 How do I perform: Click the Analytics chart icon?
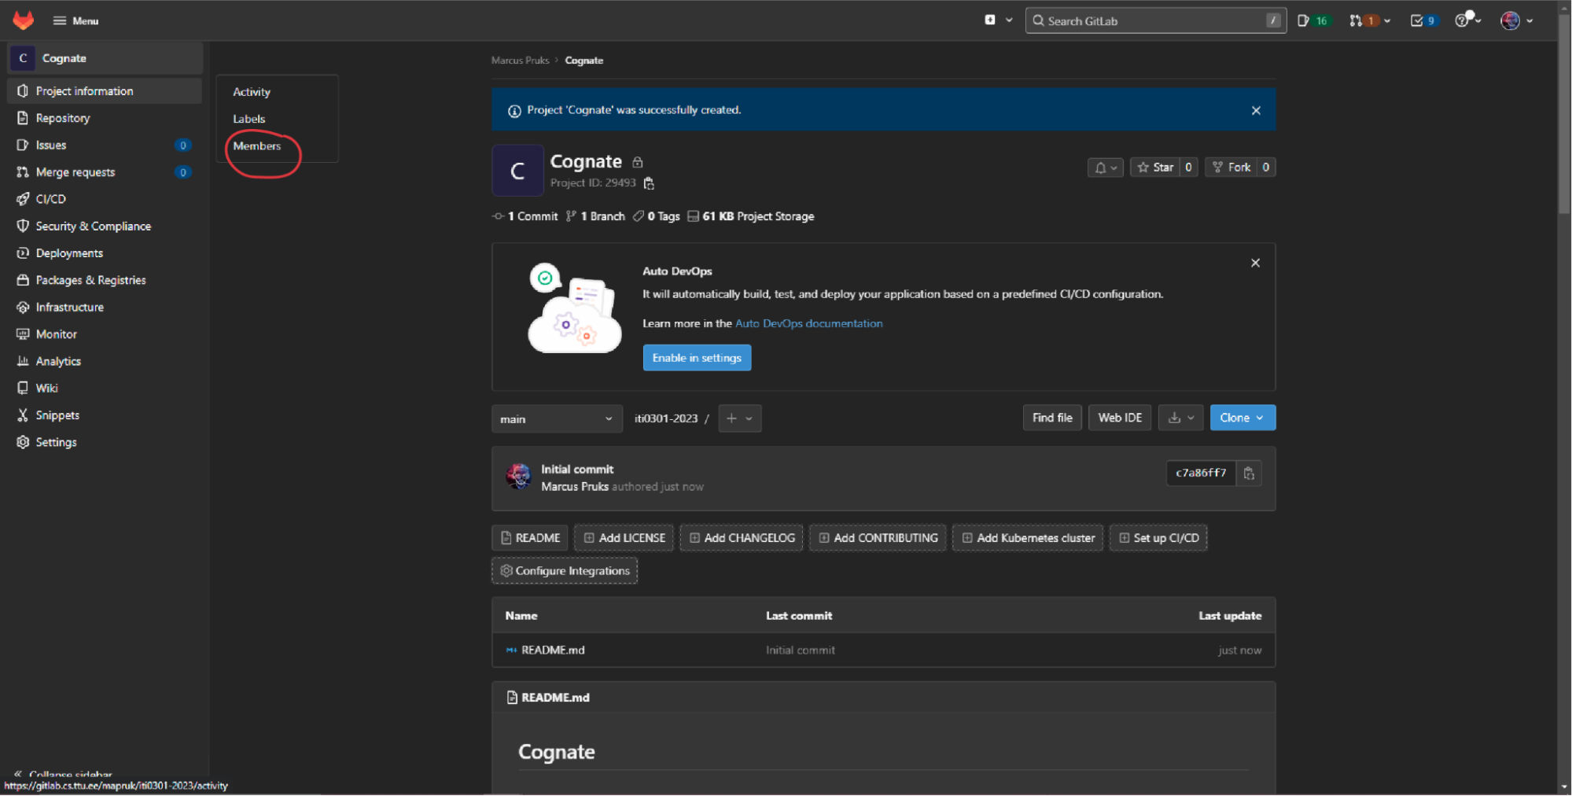[23, 361]
